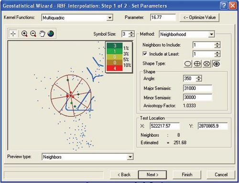The width and height of the screenshot is (239, 183).
Task: Select the crosshair test location tool
Action: click(x=13, y=34)
